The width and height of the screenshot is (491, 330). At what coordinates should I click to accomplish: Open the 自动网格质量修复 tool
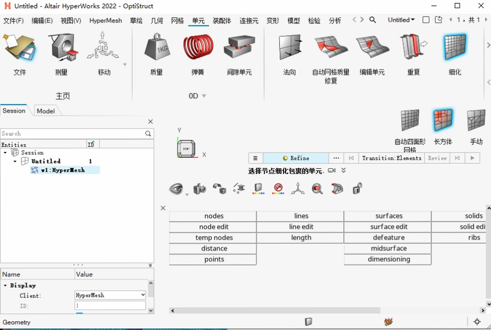331,47
